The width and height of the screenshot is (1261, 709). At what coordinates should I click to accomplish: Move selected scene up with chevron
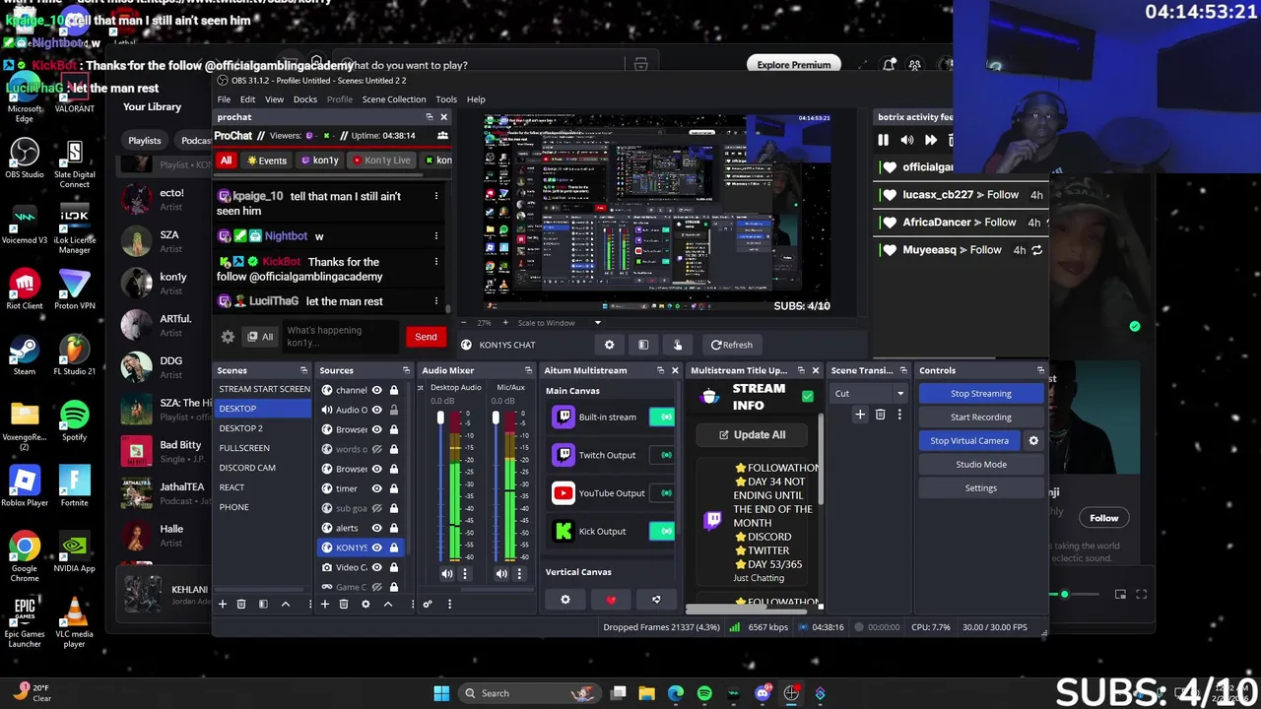pyautogui.click(x=286, y=604)
